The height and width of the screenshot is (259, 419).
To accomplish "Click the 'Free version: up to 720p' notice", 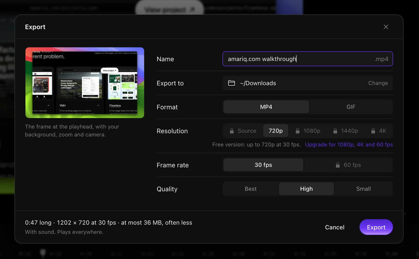I will 256,144.
